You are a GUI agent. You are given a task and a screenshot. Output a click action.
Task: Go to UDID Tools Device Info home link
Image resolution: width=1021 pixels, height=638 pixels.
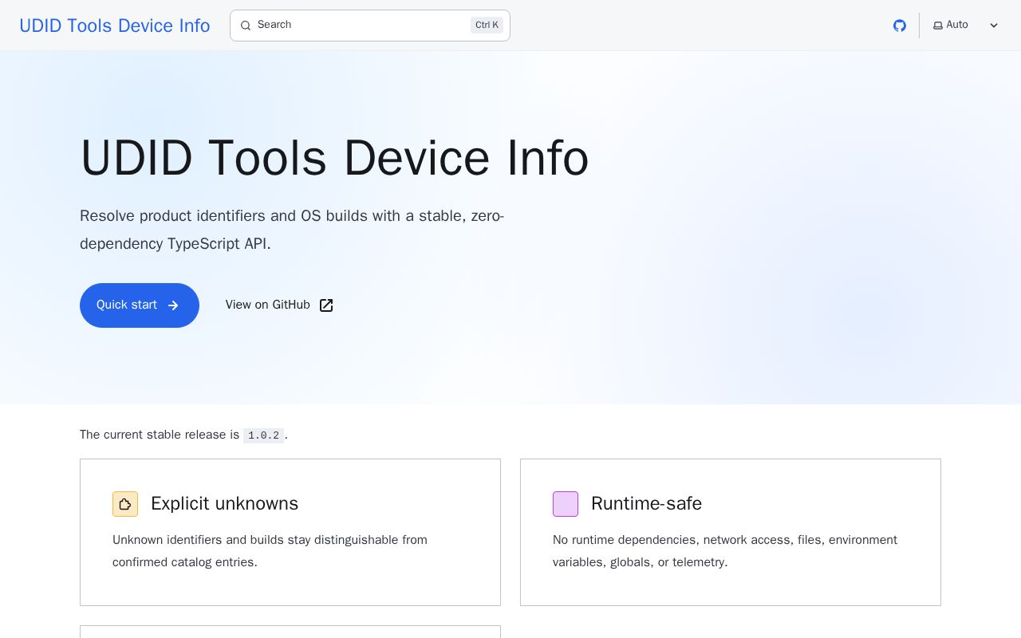point(115,26)
